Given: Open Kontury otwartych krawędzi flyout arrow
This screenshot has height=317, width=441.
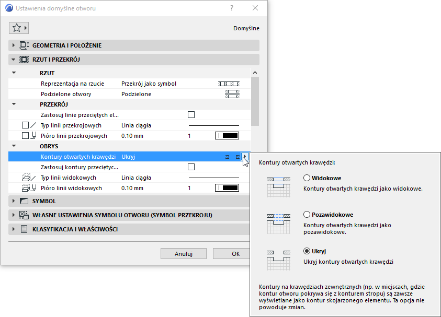Looking at the screenshot, I should click(x=245, y=157).
